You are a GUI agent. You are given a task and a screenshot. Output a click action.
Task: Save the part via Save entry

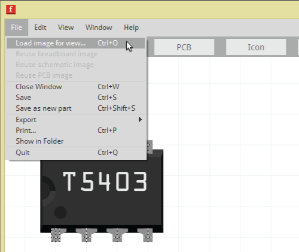click(76, 98)
